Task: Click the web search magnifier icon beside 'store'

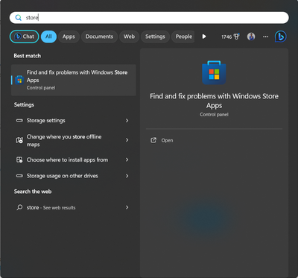Action: [19, 207]
